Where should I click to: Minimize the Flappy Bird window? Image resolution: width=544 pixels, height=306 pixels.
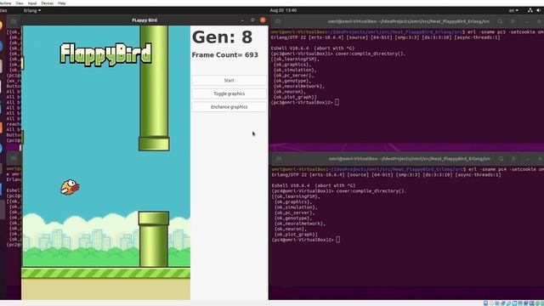(242, 20)
